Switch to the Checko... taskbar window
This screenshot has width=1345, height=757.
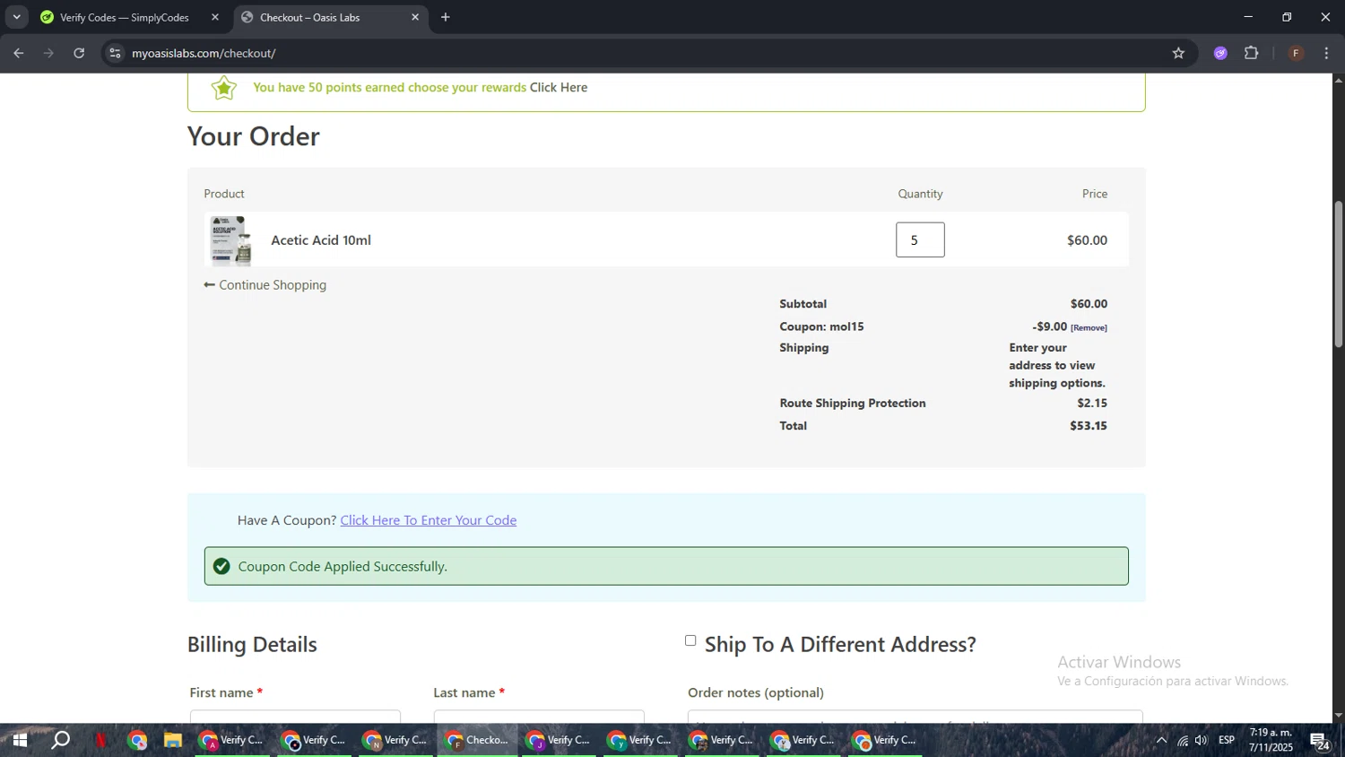tap(479, 741)
